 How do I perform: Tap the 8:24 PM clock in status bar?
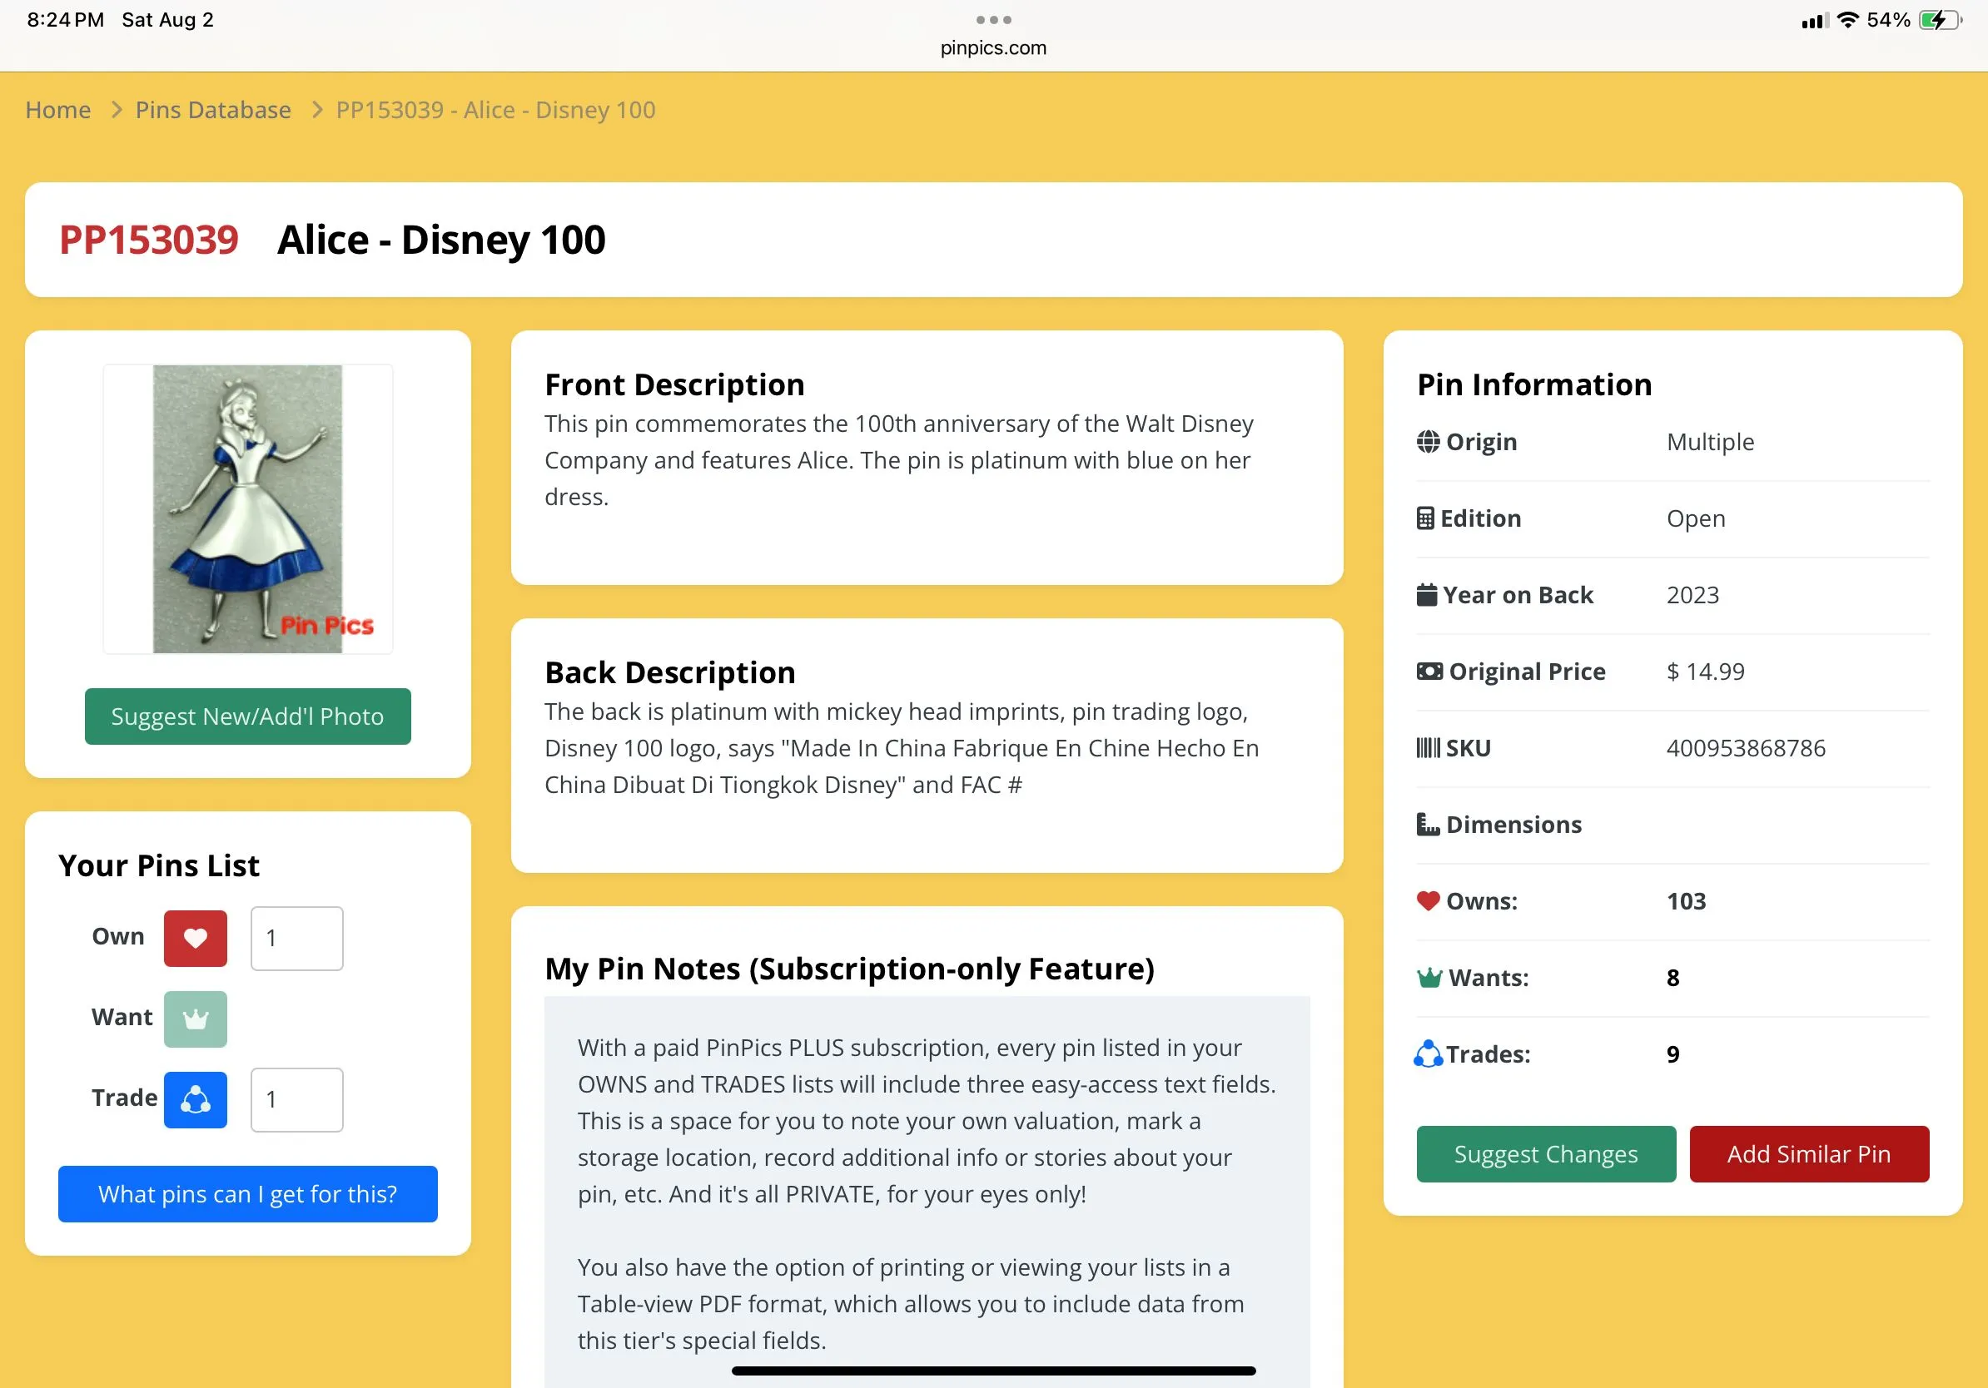tap(65, 20)
